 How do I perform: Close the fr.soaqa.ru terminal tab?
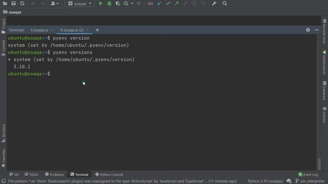tap(52, 30)
